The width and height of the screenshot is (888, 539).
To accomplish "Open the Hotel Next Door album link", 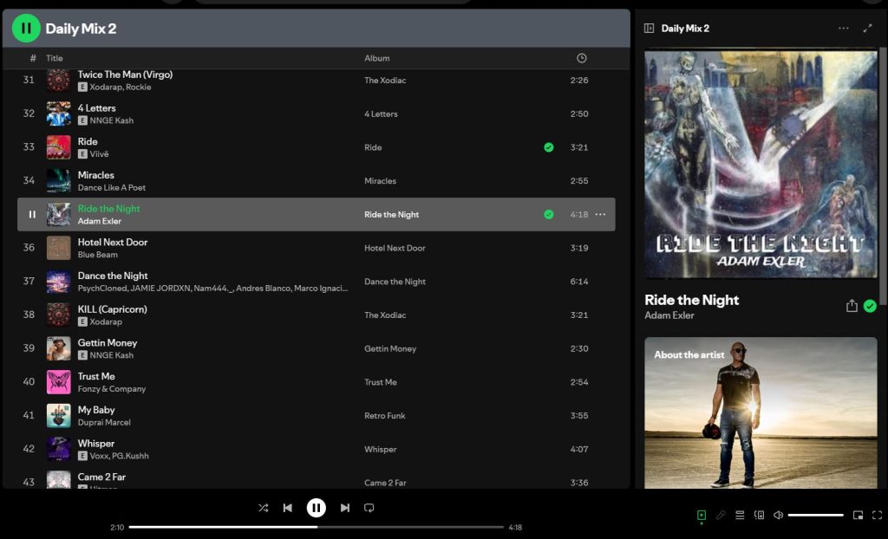I will 395,248.
